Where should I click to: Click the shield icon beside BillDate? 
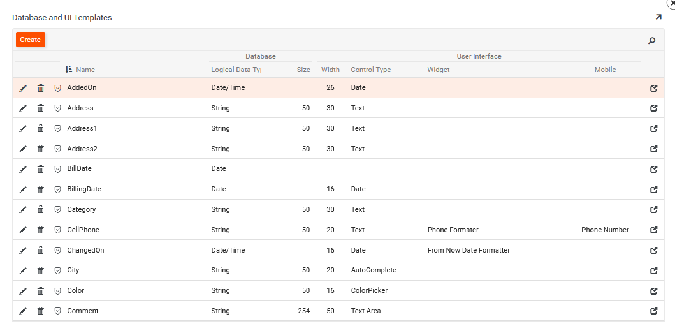point(57,170)
